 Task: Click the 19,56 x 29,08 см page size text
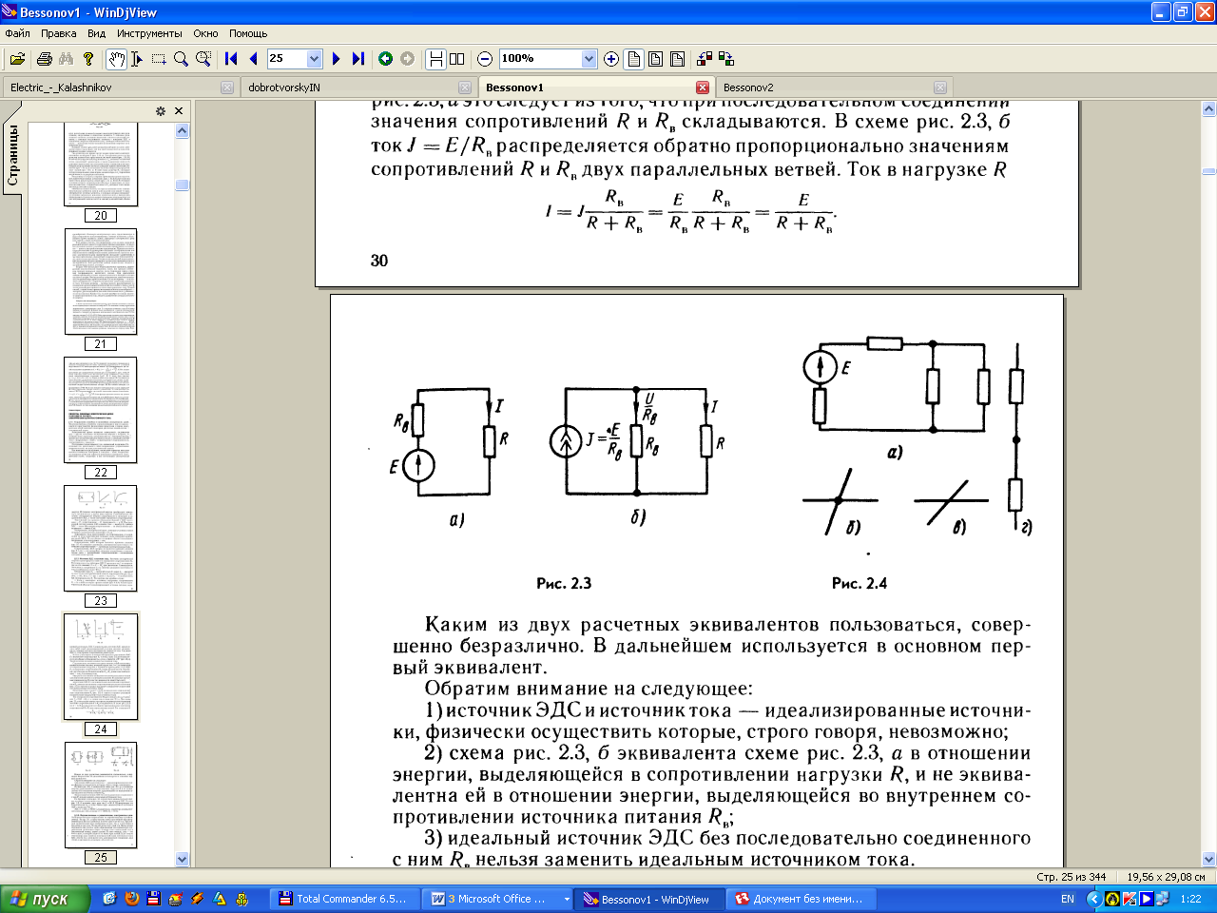point(1166,877)
